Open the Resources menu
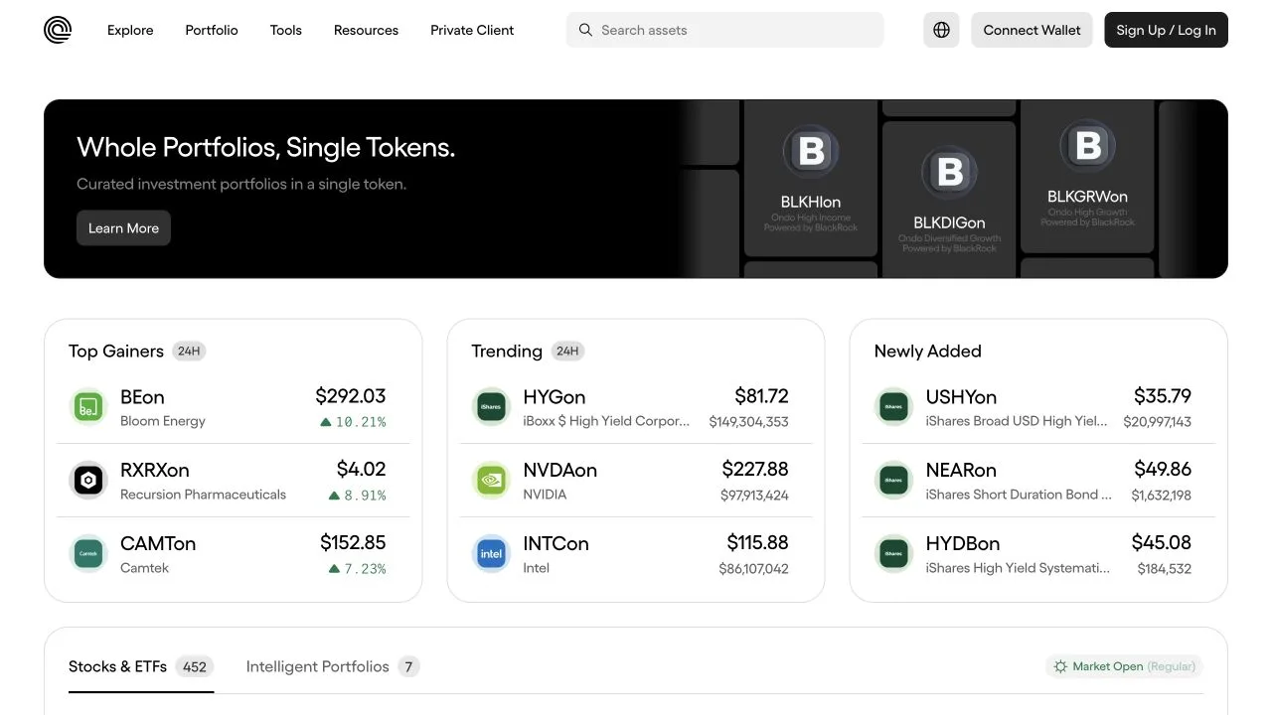Screen dimensions: 1272x715 (366, 30)
